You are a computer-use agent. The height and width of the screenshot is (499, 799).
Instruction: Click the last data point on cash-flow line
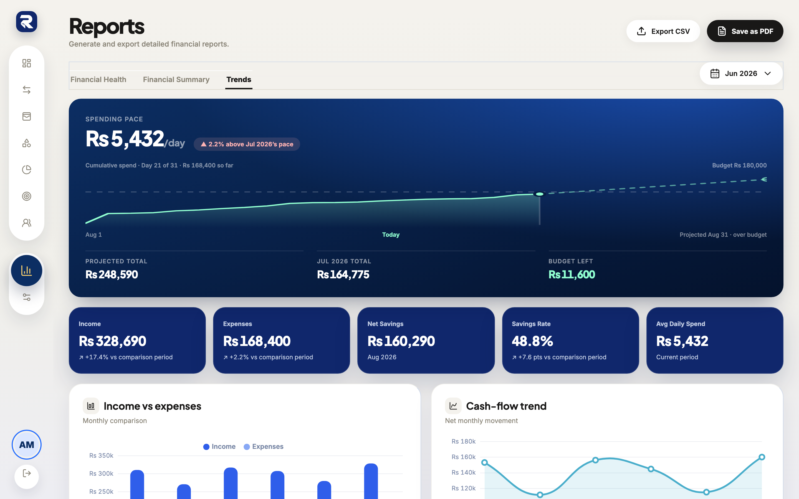[x=762, y=457]
